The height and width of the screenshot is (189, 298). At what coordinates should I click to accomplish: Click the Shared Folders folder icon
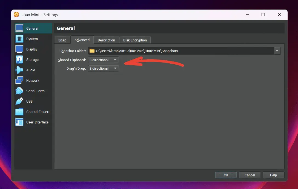(19, 112)
